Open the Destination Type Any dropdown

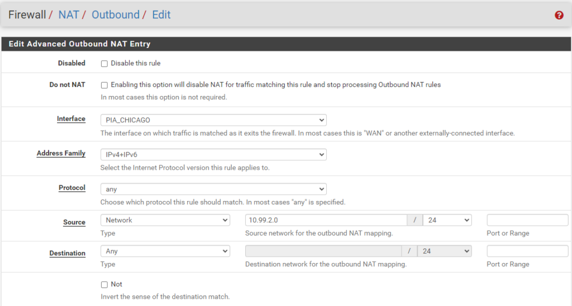[x=165, y=251]
